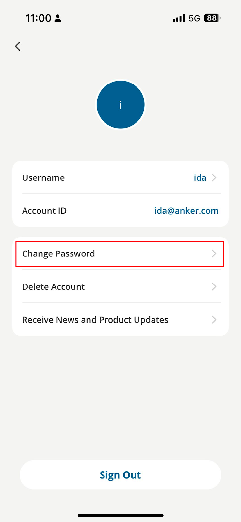Select the Change Password label

(x=58, y=254)
